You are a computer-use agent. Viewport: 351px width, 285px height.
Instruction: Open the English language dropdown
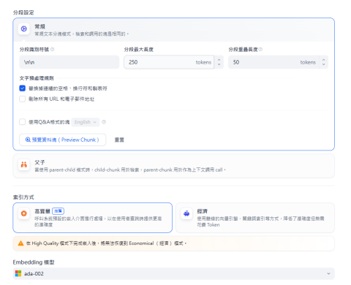click(86, 122)
